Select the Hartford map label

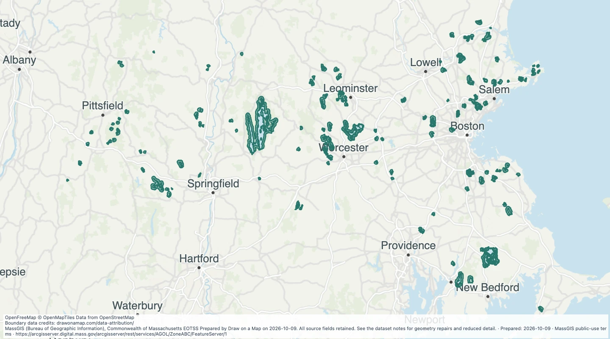199,258
